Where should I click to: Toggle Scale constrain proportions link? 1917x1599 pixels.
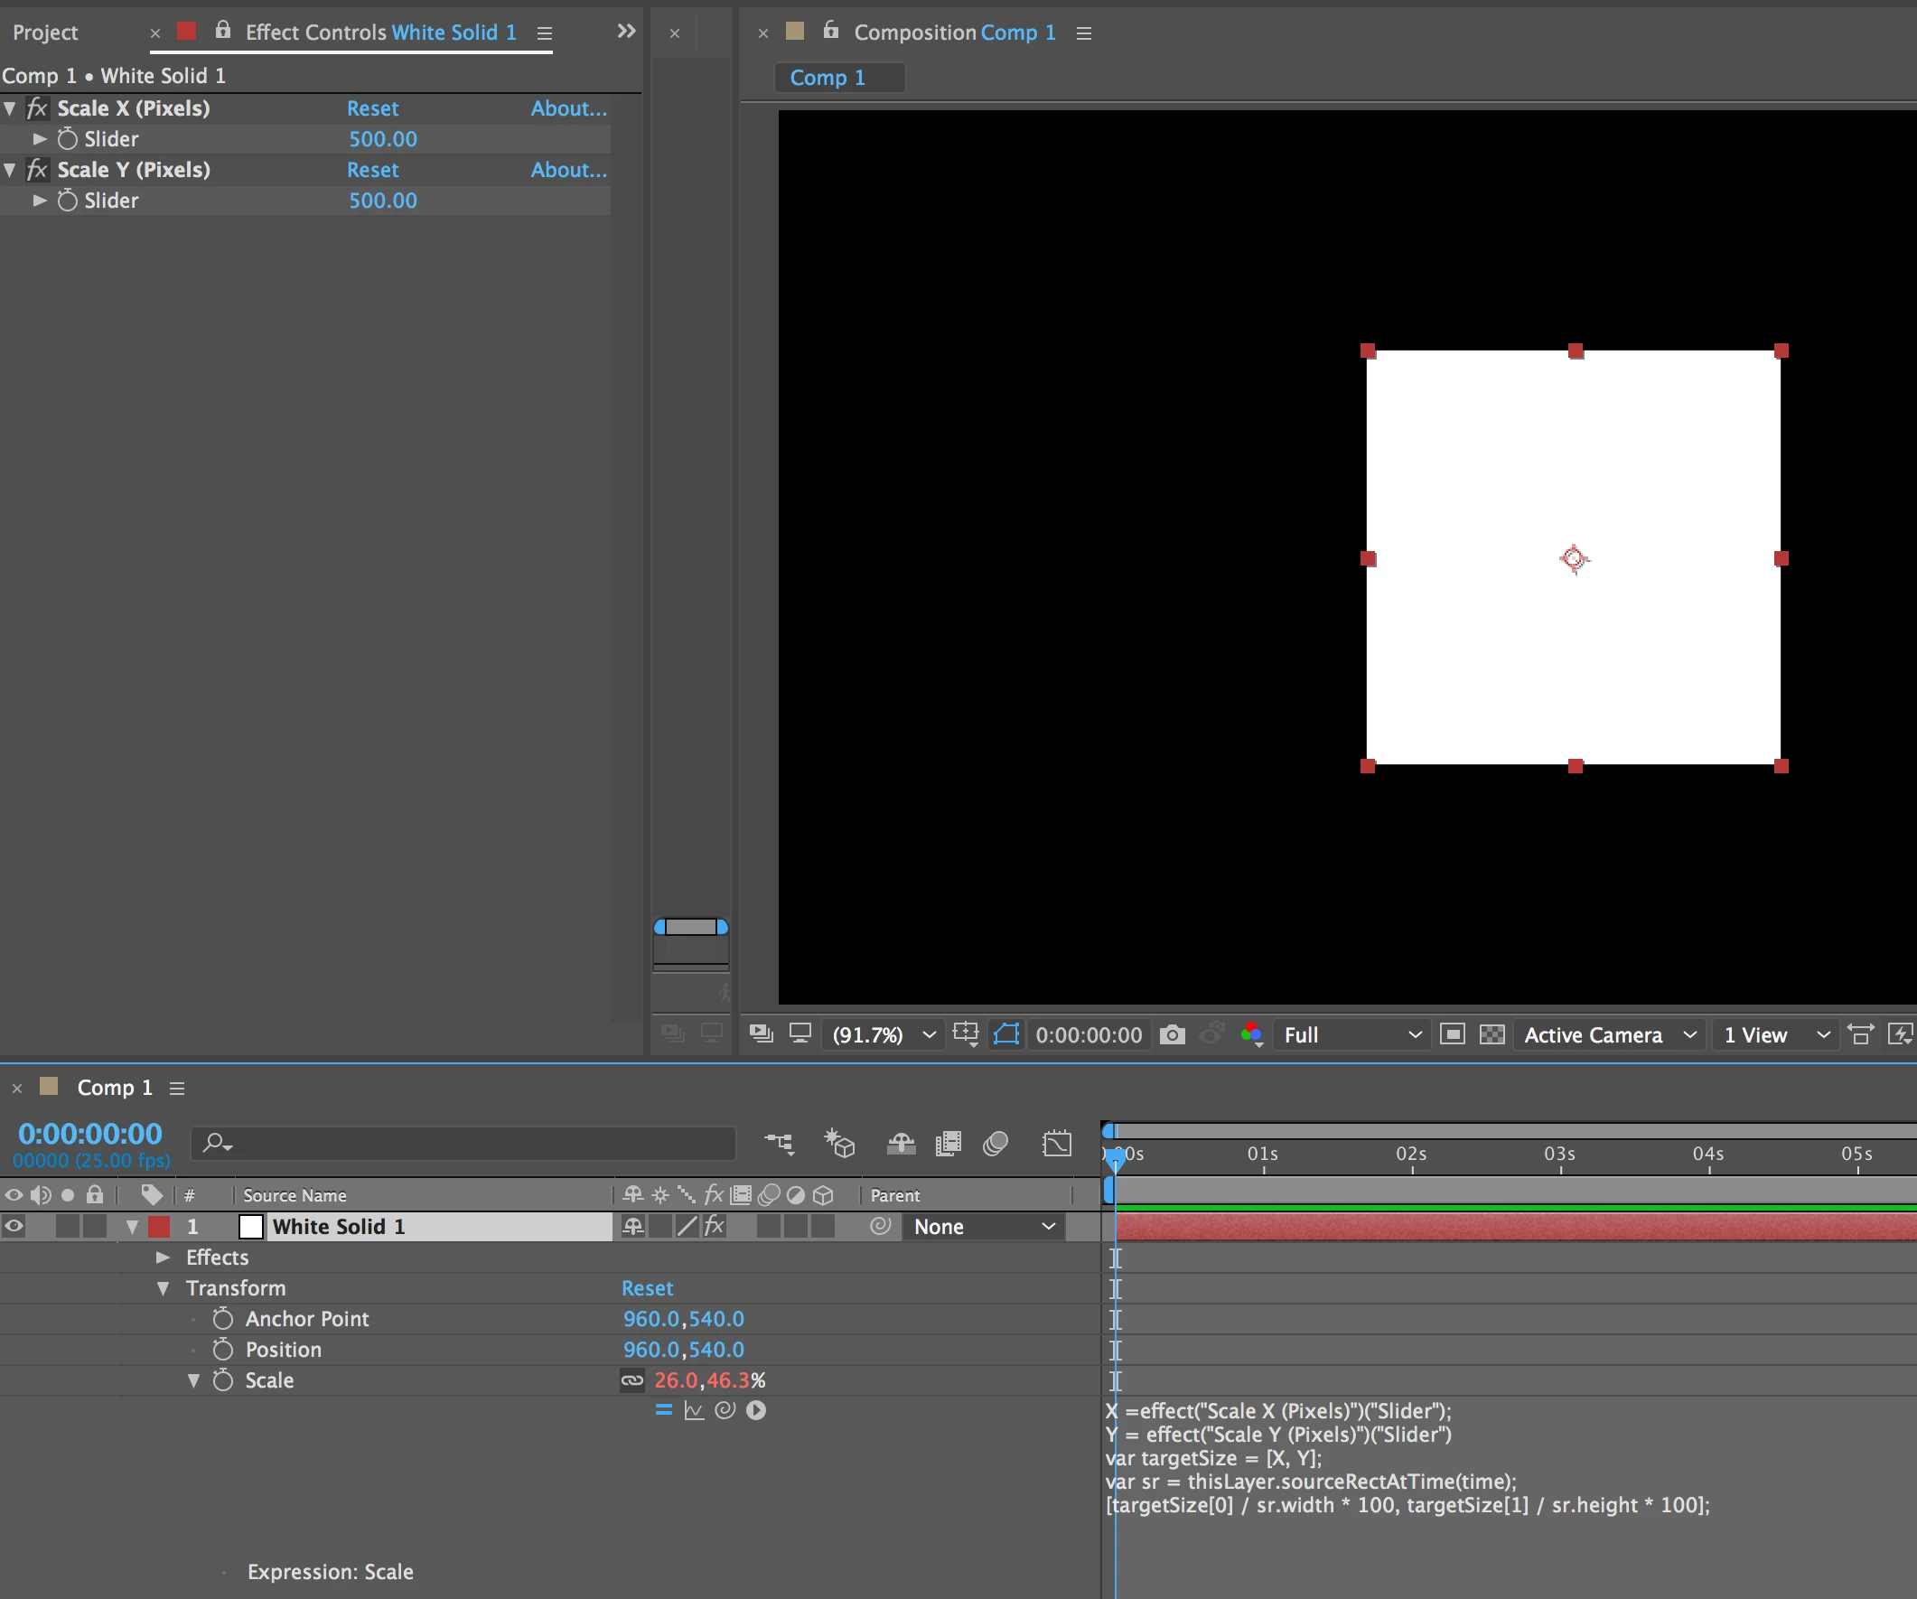click(631, 1380)
